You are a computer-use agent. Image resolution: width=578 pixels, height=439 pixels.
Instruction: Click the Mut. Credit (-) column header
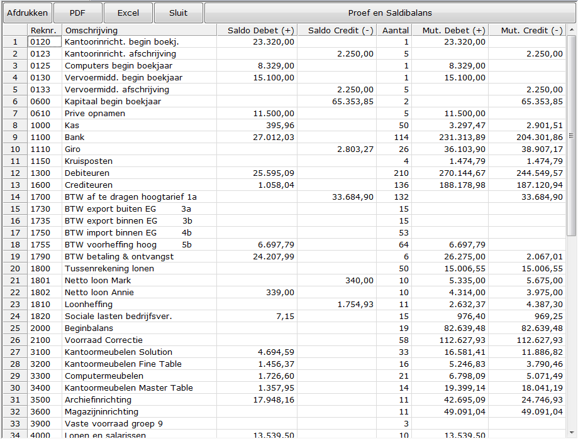[527, 30]
